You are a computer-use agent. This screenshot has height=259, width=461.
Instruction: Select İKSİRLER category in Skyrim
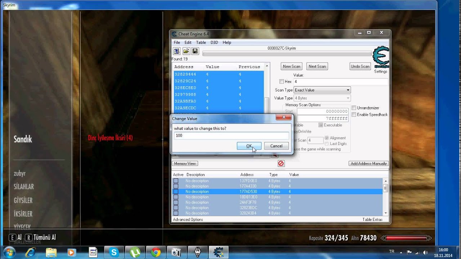click(x=23, y=214)
